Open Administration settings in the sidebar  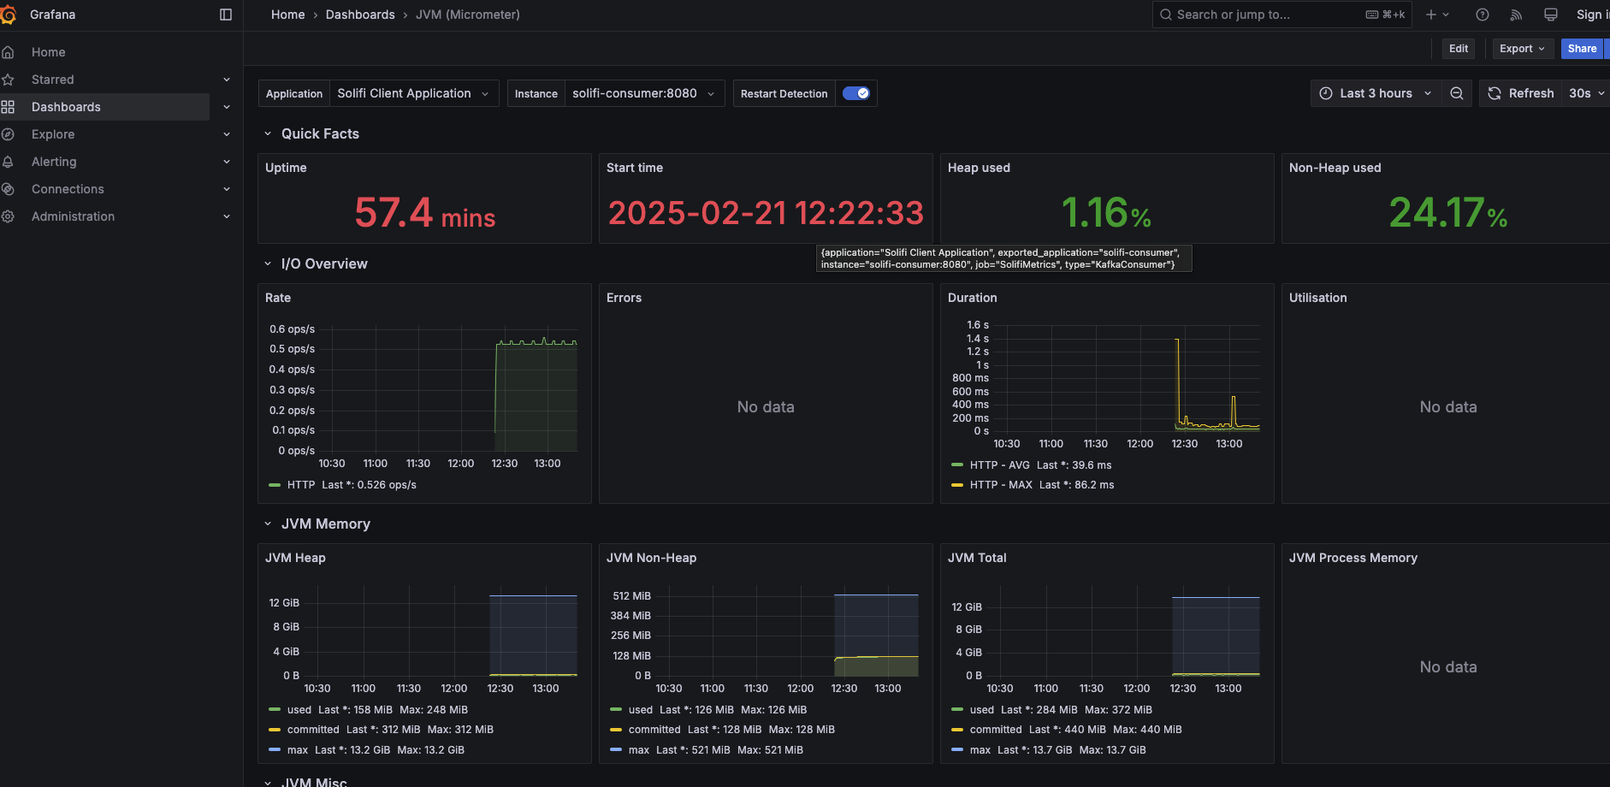pos(73,216)
